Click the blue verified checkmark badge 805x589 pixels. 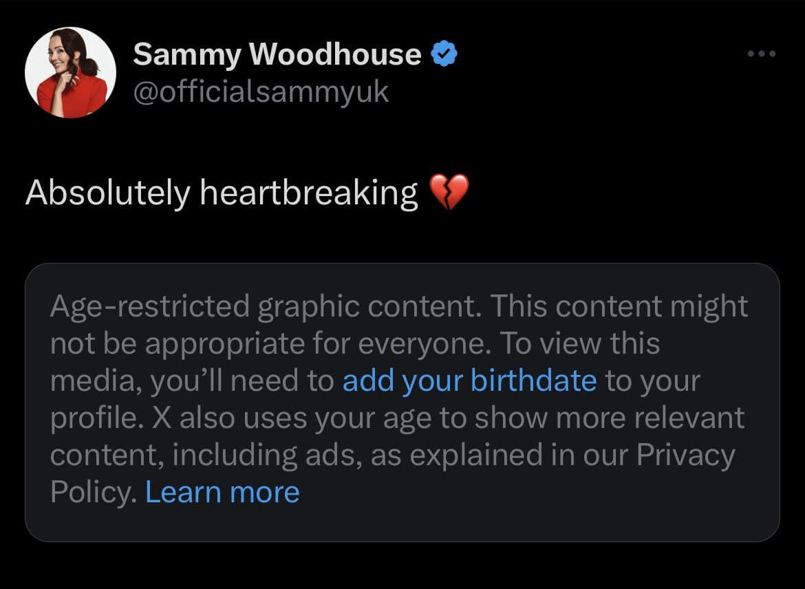click(444, 54)
